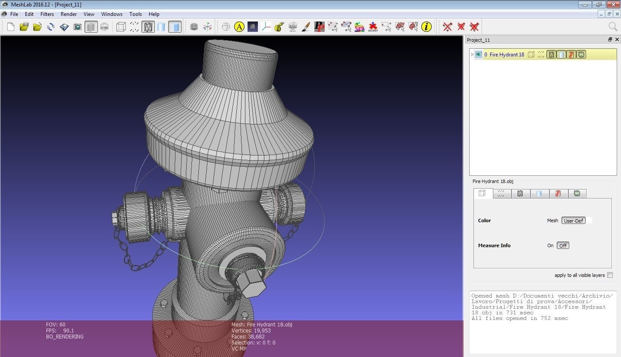Image resolution: width=621 pixels, height=357 pixels.
Task: Click the grayed raster globe toolbar icon
Action: click(x=104, y=27)
